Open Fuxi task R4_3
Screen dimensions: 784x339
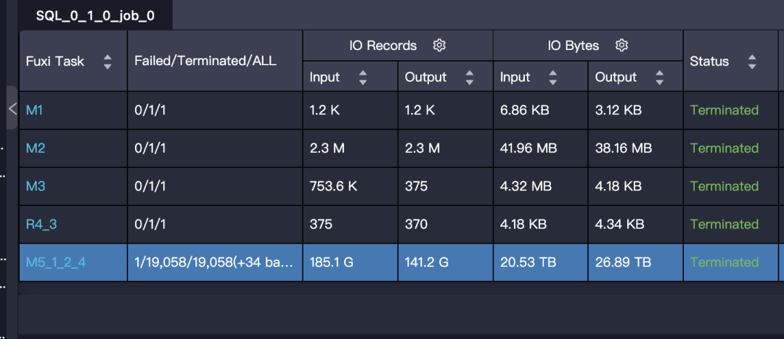point(41,224)
